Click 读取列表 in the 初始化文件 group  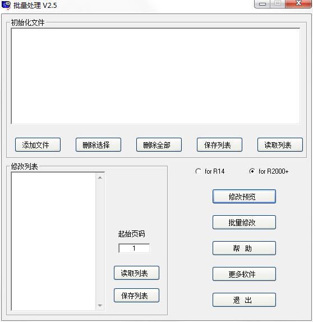(x=280, y=145)
